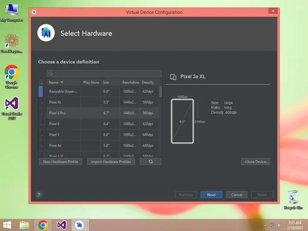The image size is (308, 231).
Task: Click 6.4" size cell of Pixel 6
Action: click(x=110, y=124)
